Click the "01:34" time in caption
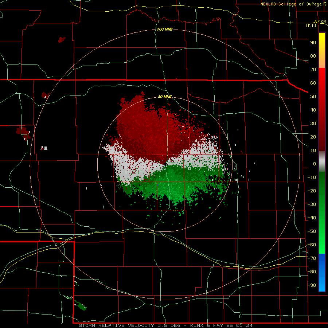328x328 pixels. pos(244,325)
